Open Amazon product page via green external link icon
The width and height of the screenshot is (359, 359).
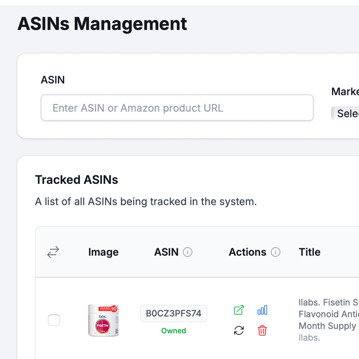click(239, 309)
